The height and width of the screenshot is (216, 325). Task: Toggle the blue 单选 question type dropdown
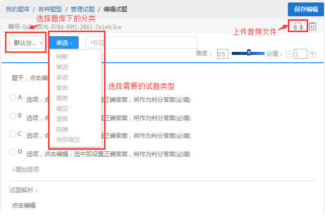[64, 43]
